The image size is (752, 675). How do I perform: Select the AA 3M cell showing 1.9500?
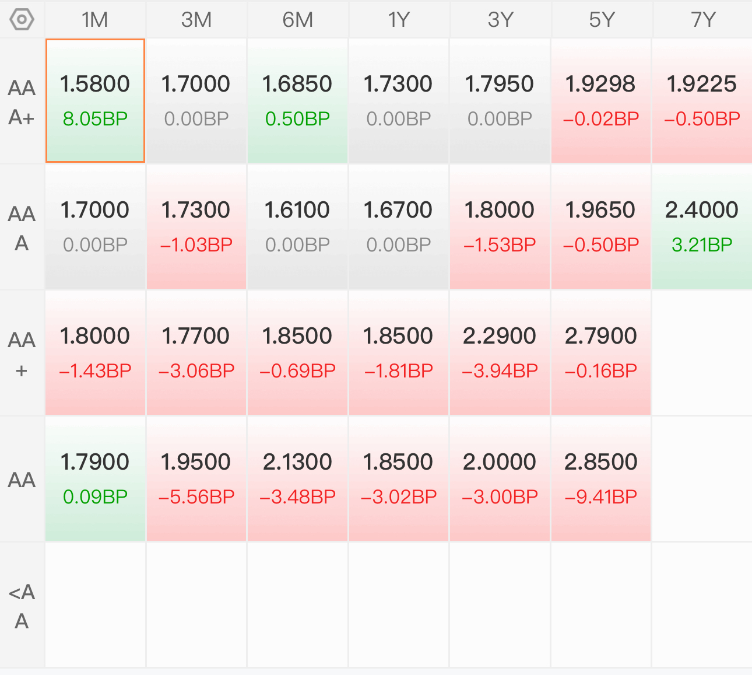[x=196, y=479]
